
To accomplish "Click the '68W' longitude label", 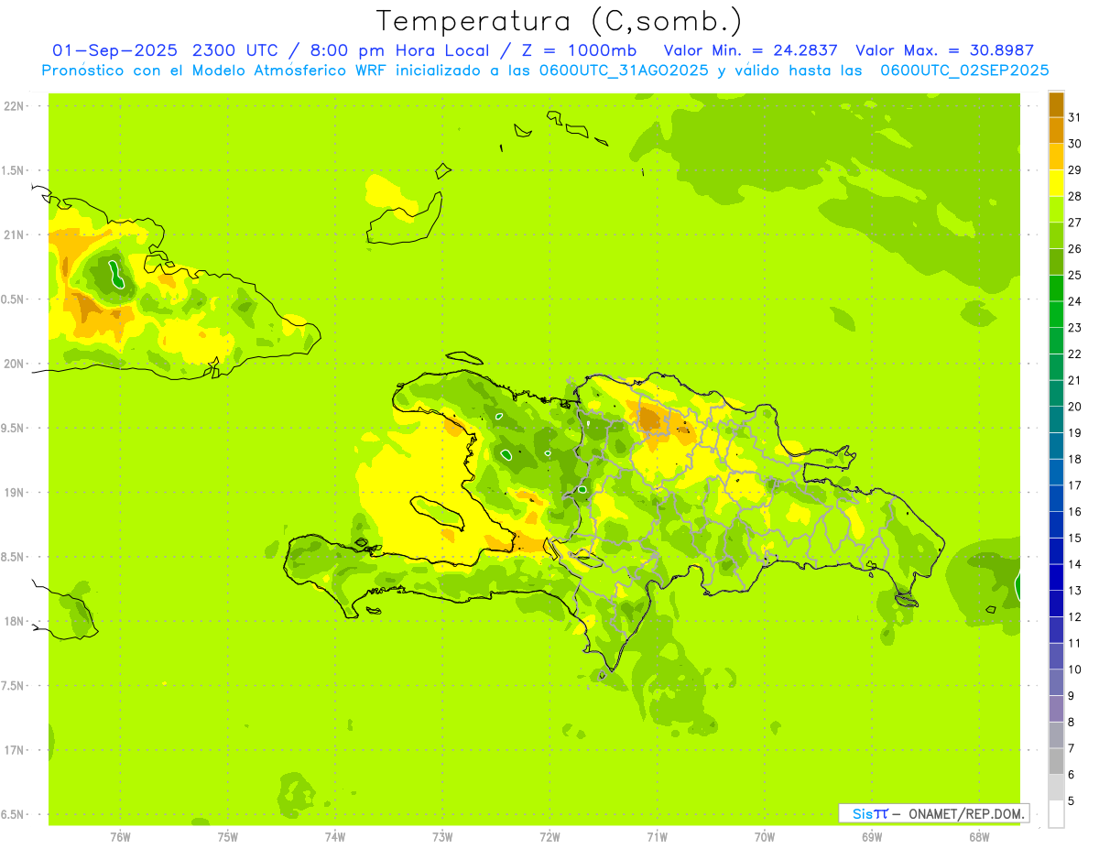I will (x=979, y=837).
